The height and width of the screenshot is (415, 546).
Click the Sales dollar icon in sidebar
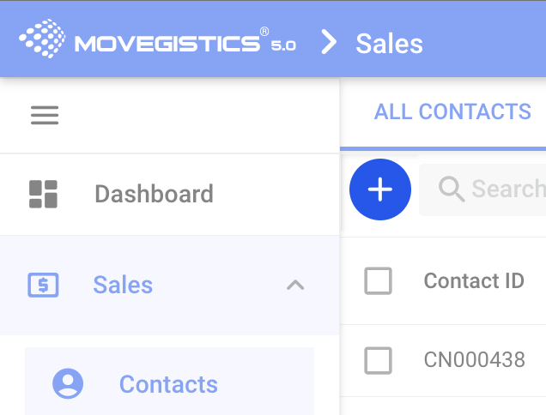tap(44, 285)
